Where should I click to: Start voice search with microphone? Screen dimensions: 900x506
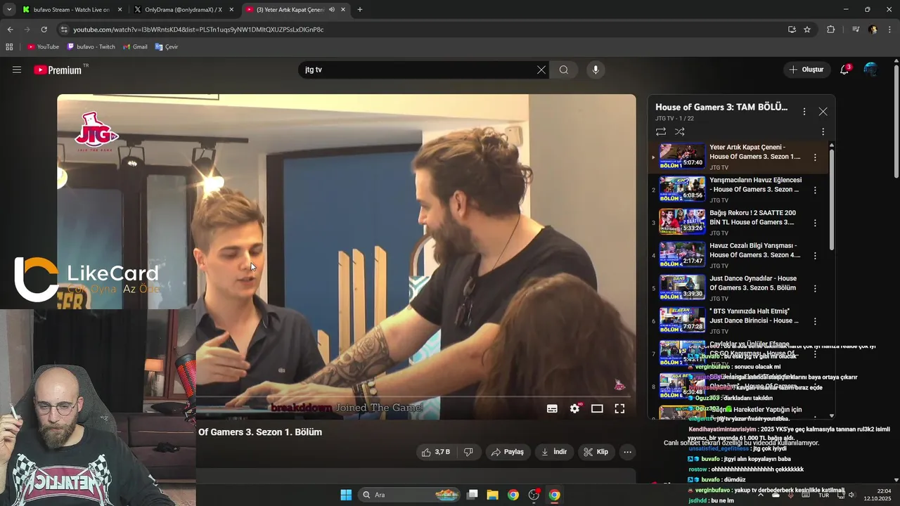tap(596, 70)
